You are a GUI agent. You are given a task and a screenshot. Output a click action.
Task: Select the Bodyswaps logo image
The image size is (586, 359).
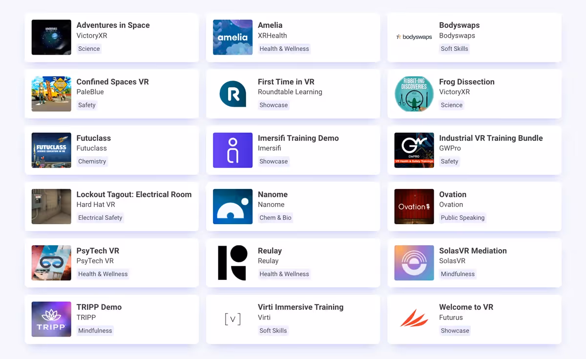pyautogui.click(x=414, y=37)
